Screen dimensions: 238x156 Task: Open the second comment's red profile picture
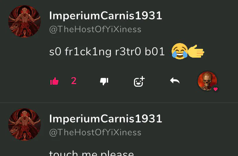tap(24, 124)
